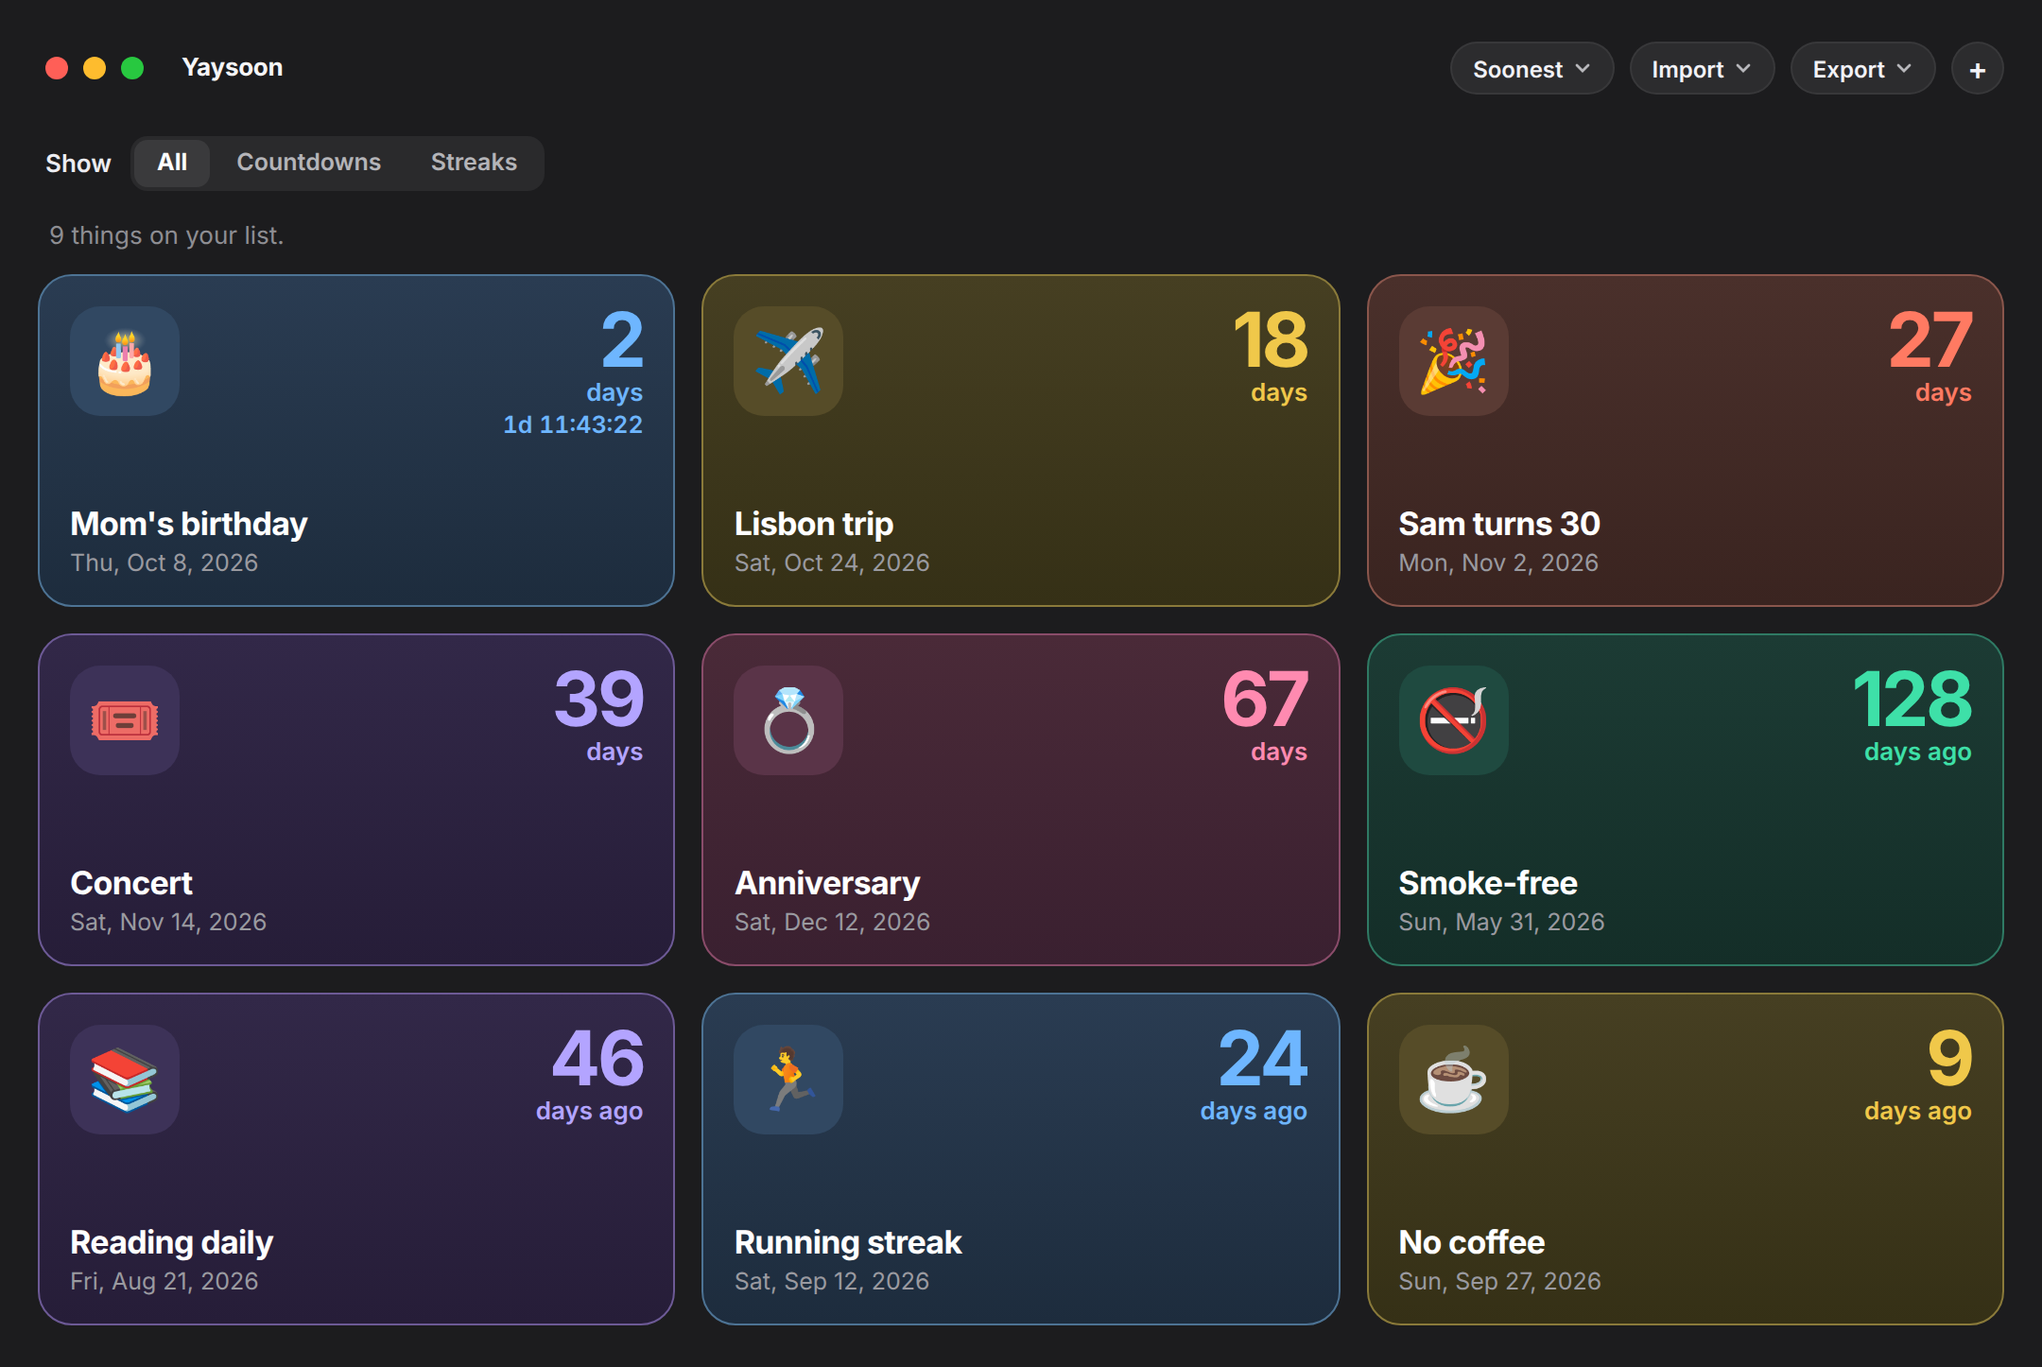
Task: Click the books icon on Reading daily
Action: click(x=125, y=1080)
